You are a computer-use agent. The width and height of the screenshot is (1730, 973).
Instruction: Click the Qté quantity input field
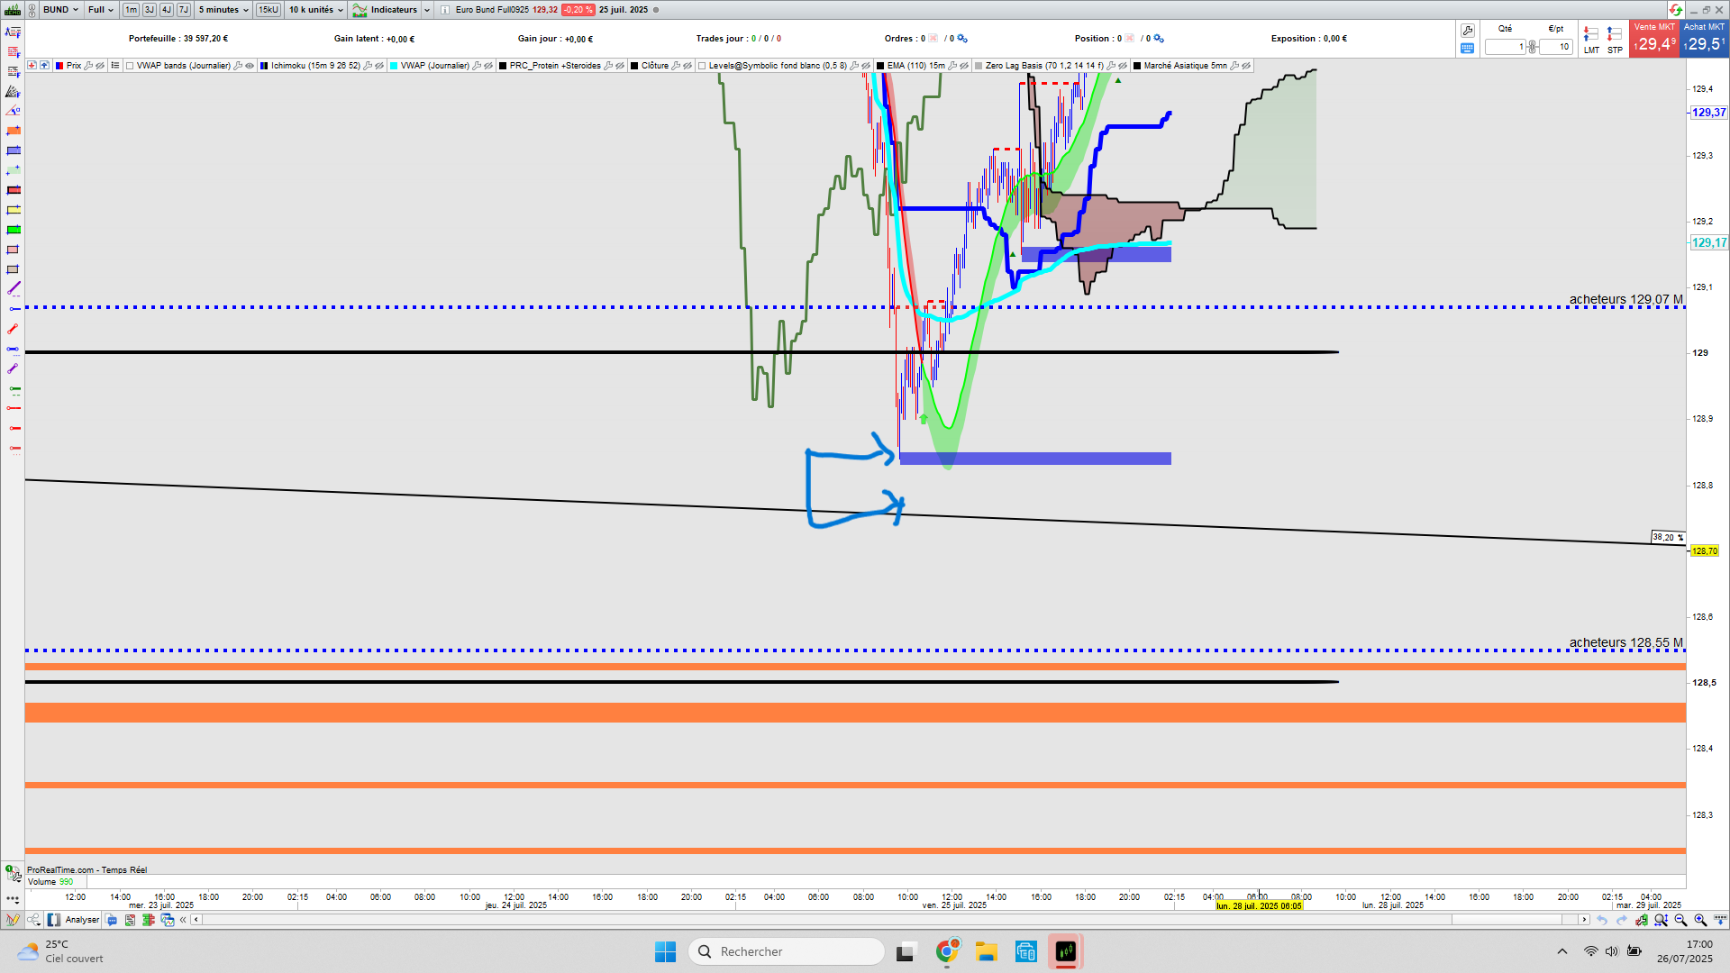(1505, 47)
